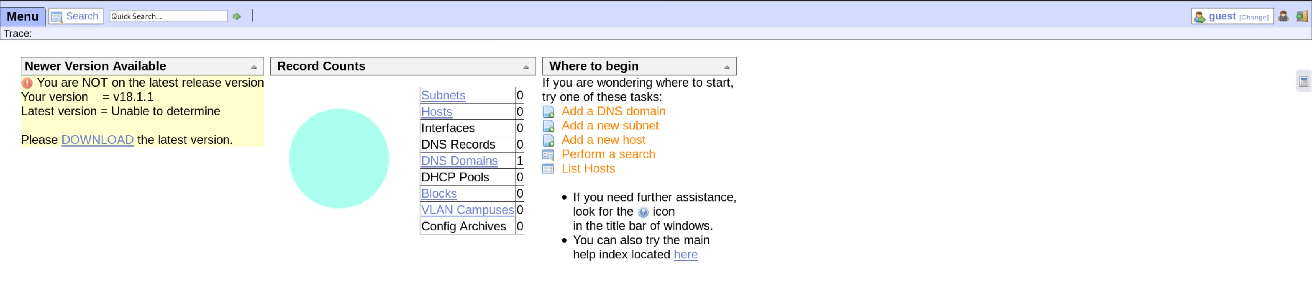1312x308 pixels.
Task: Click inside the Quick Search field
Action: 168,16
